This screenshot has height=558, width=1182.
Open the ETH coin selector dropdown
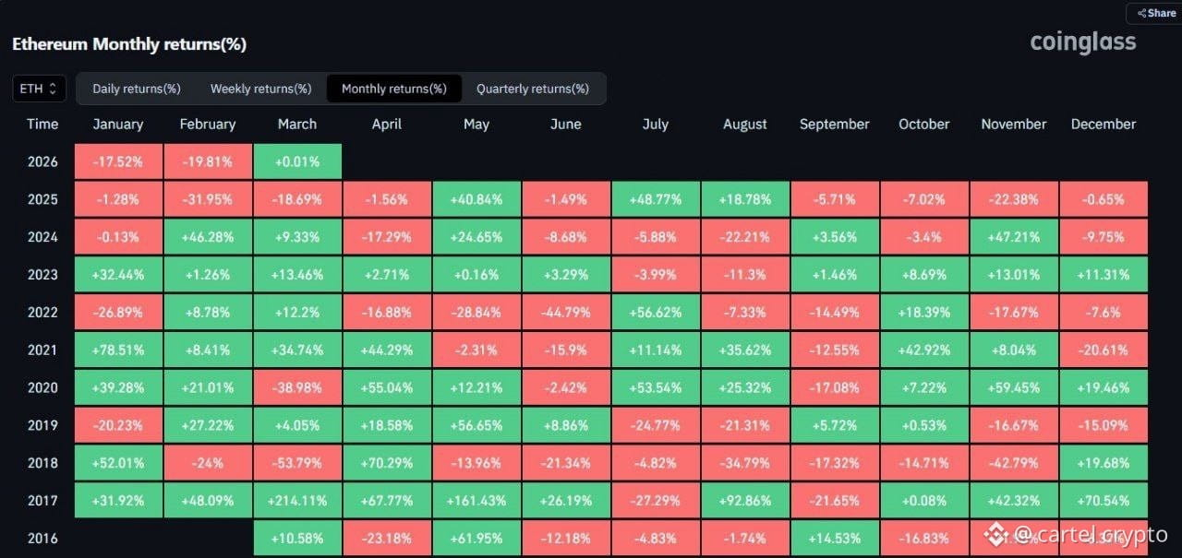pyautogui.click(x=39, y=89)
